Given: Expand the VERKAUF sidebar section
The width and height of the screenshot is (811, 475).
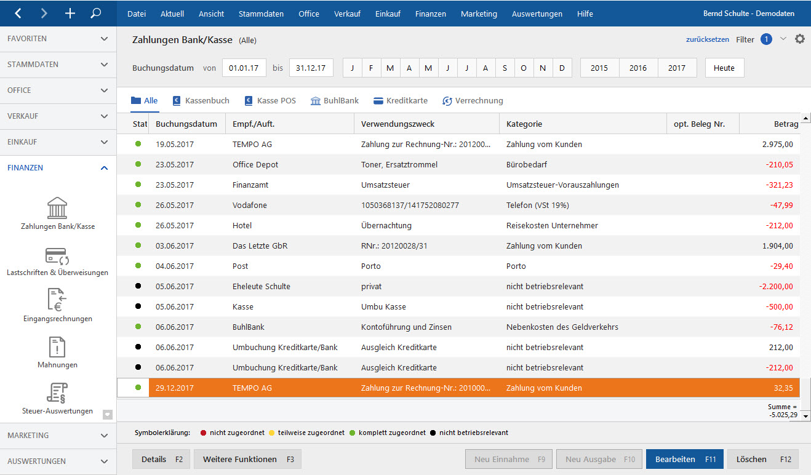Looking at the screenshot, I should pos(58,116).
